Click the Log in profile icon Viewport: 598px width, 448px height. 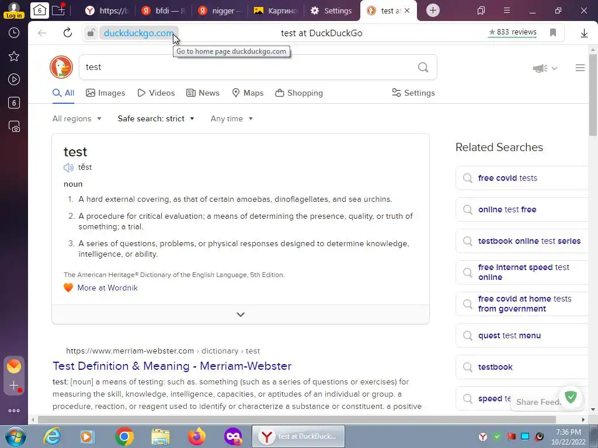coord(14,10)
